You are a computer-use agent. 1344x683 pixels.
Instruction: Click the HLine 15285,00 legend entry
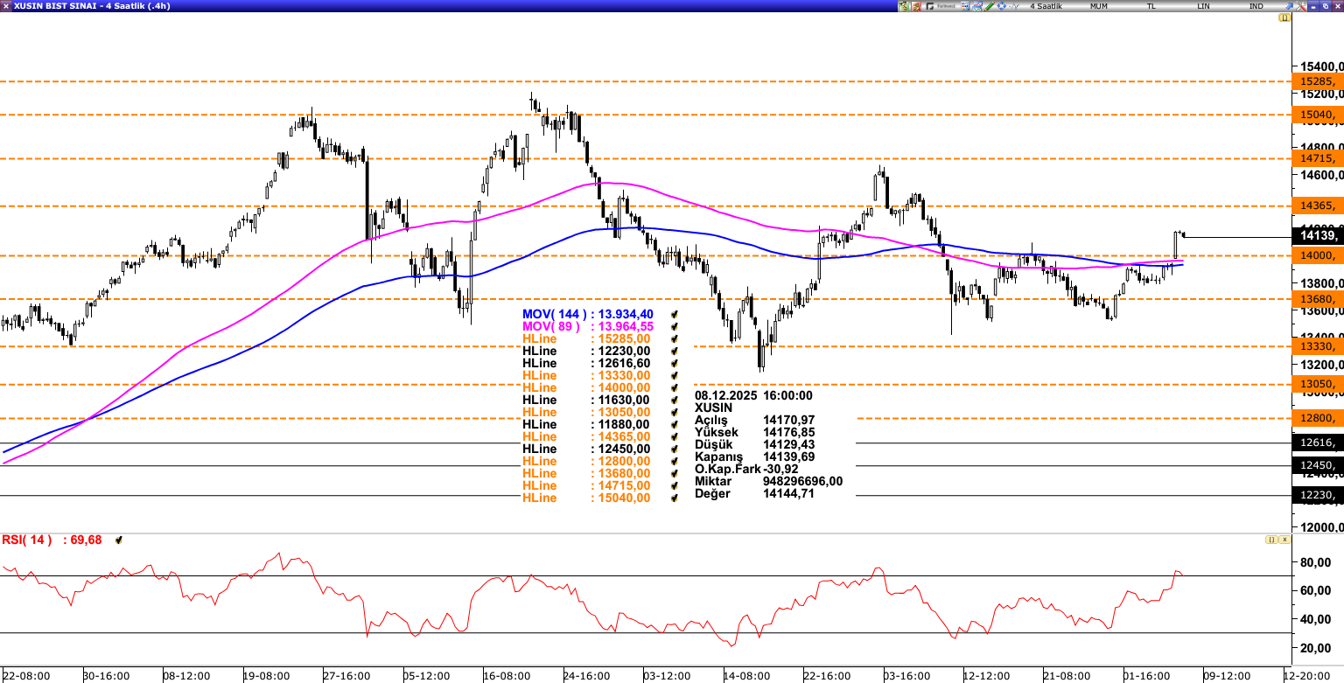[x=586, y=338]
